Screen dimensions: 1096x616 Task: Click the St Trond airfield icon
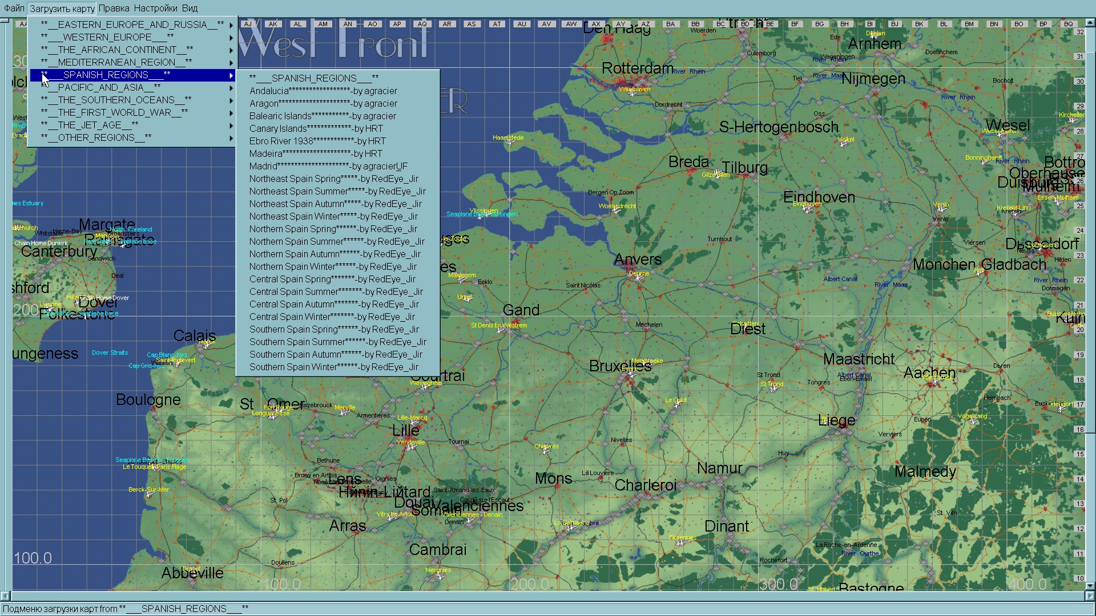[x=773, y=390]
